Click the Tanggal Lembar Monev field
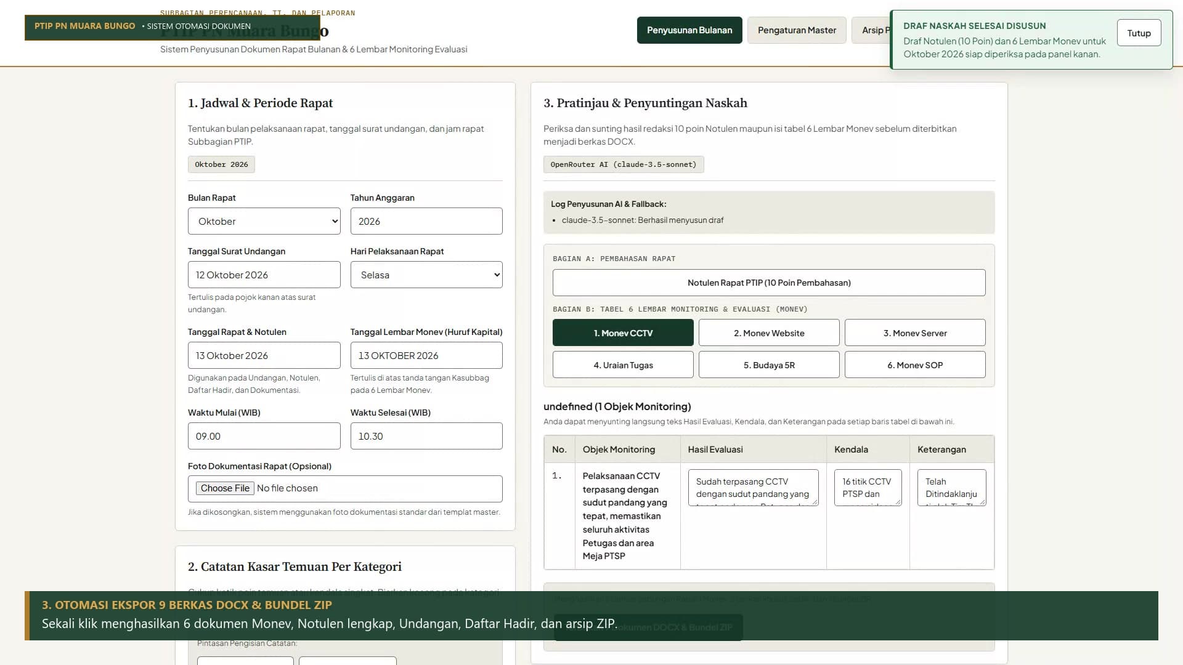Image resolution: width=1183 pixels, height=665 pixels. 426,355
